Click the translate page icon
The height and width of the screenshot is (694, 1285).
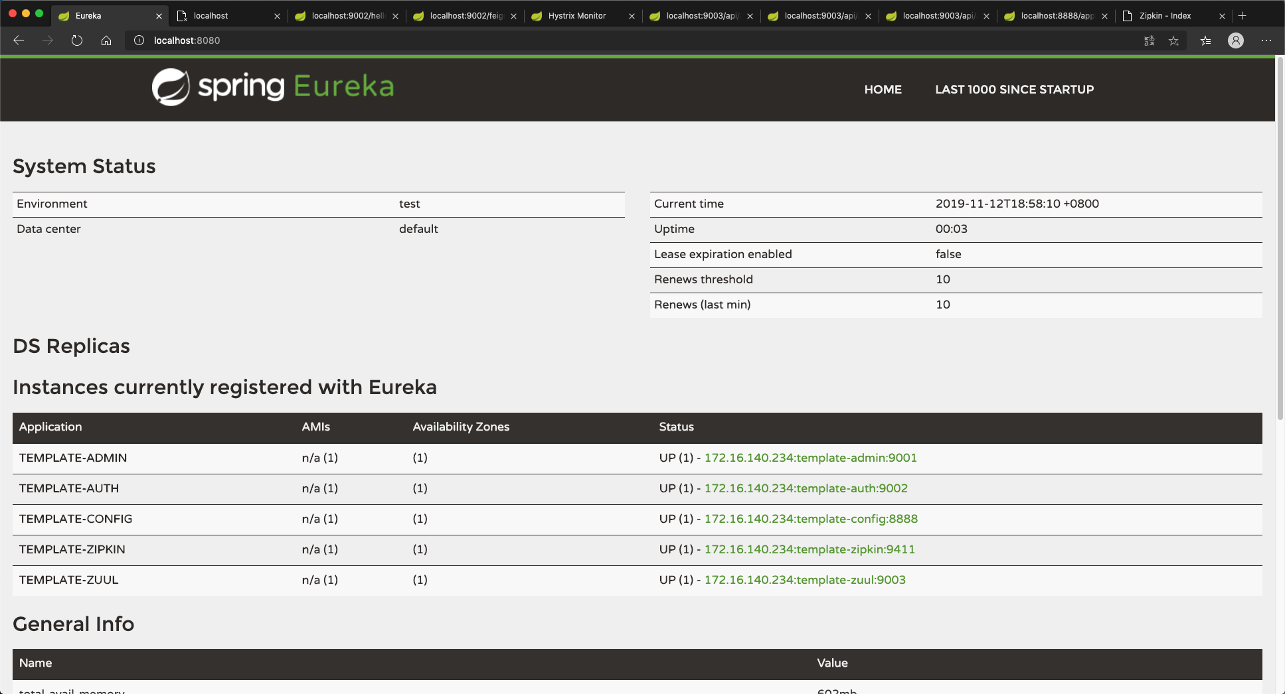(1150, 40)
